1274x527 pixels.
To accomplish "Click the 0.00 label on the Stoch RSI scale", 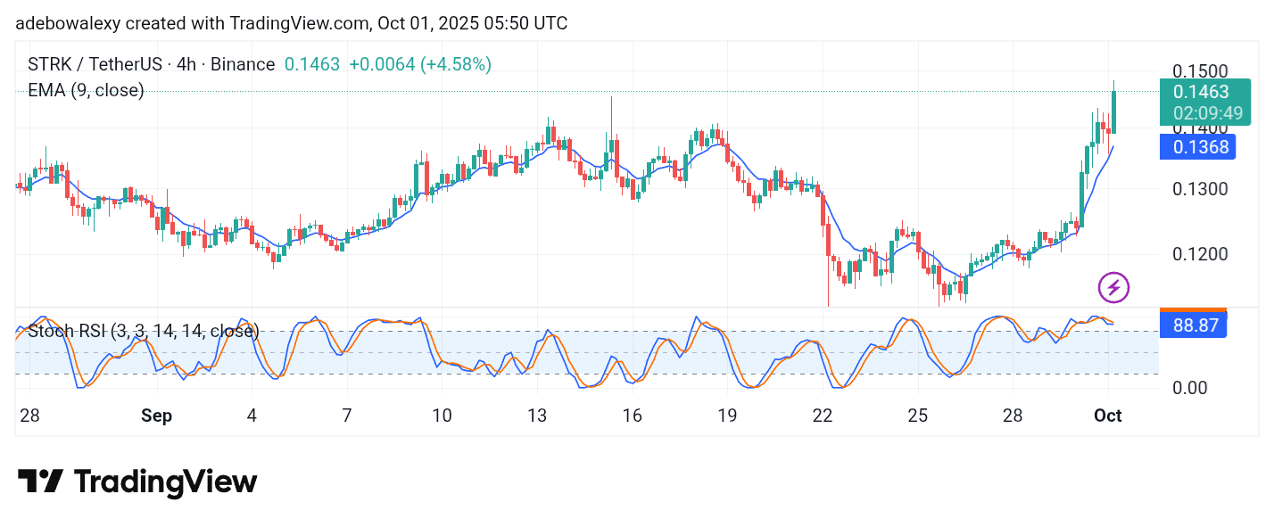I will pos(1191,388).
